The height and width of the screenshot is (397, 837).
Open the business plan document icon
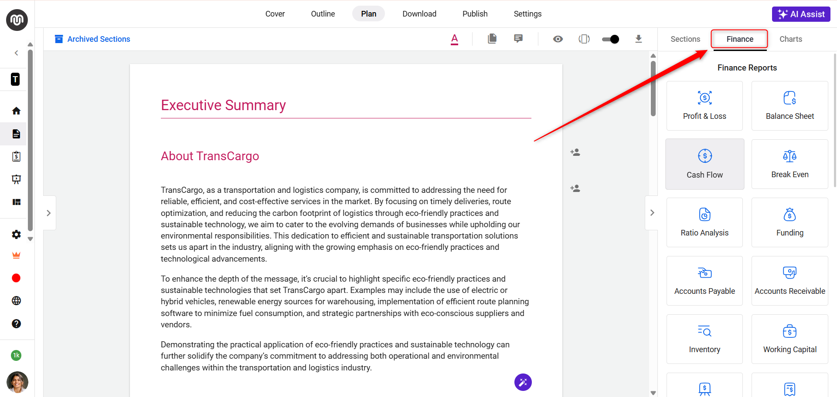tap(17, 134)
